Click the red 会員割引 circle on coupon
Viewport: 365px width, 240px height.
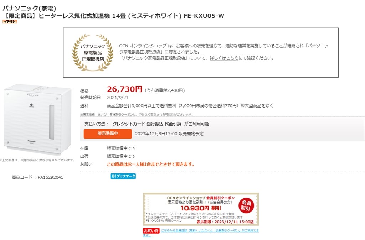[x=246, y=205]
